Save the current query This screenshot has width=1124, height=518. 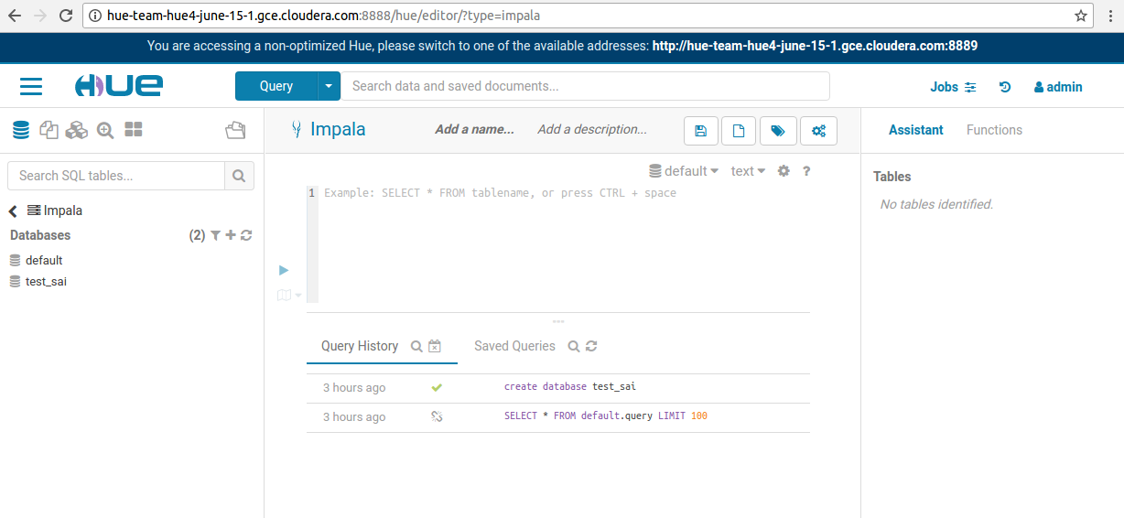click(700, 131)
